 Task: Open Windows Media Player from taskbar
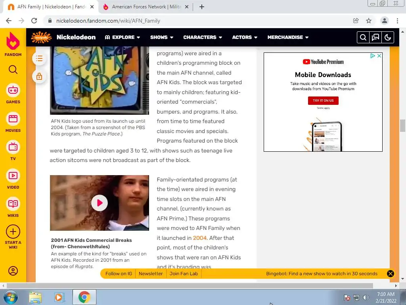[x=59, y=297]
